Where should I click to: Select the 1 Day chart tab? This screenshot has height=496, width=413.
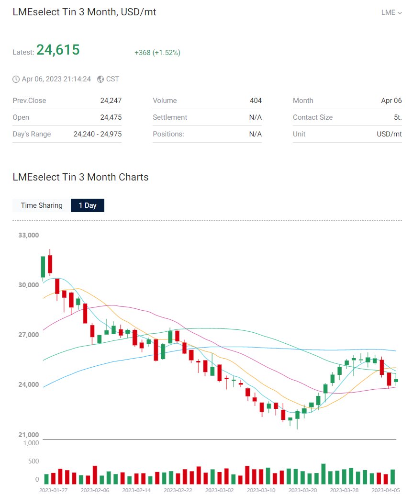[88, 205]
